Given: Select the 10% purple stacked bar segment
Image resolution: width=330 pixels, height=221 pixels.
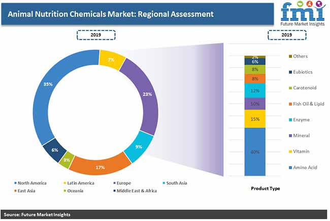Looking at the screenshot, I should pyautogui.click(x=255, y=104).
